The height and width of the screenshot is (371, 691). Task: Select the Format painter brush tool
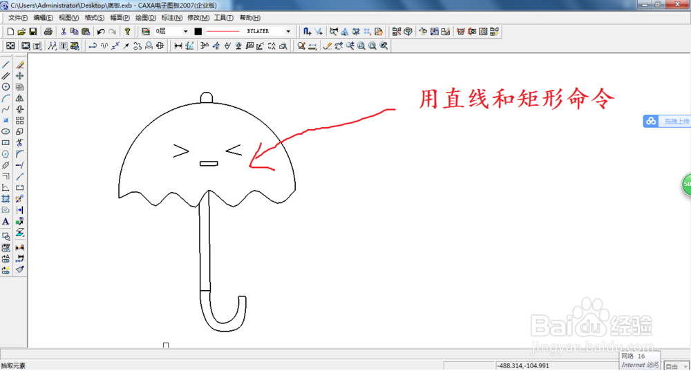(x=20, y=269)
